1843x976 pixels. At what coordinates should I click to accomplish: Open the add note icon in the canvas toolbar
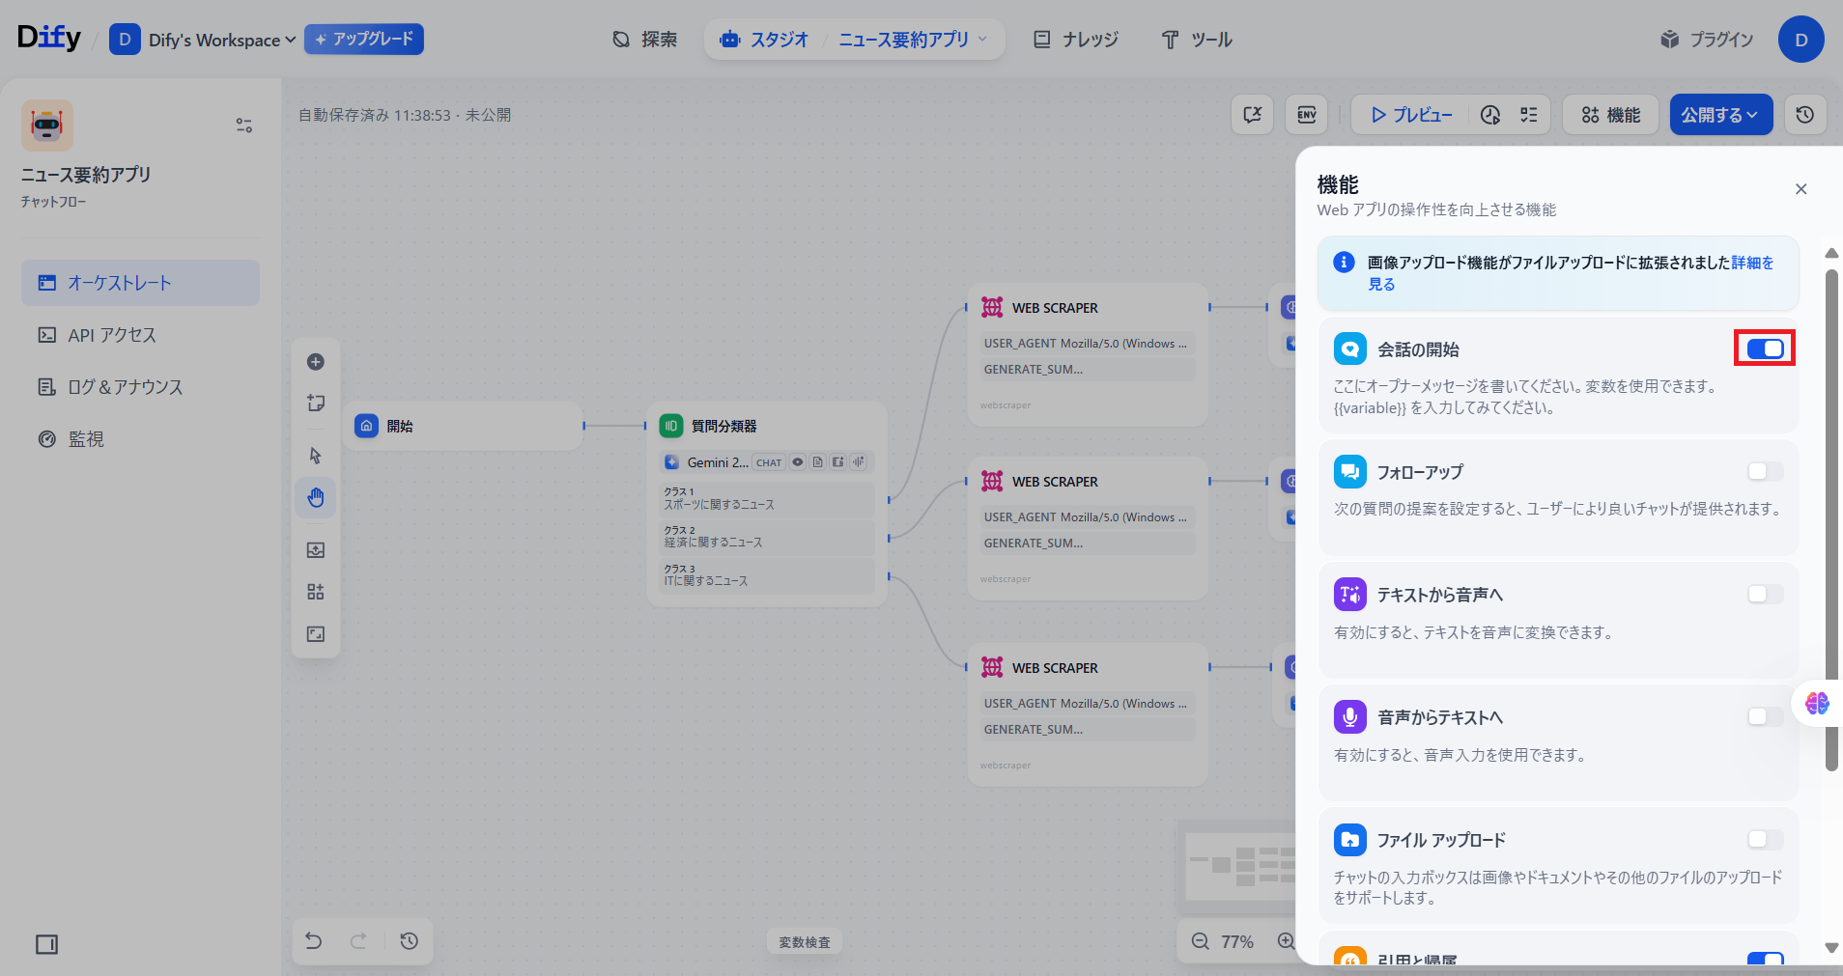coord(316,404)
